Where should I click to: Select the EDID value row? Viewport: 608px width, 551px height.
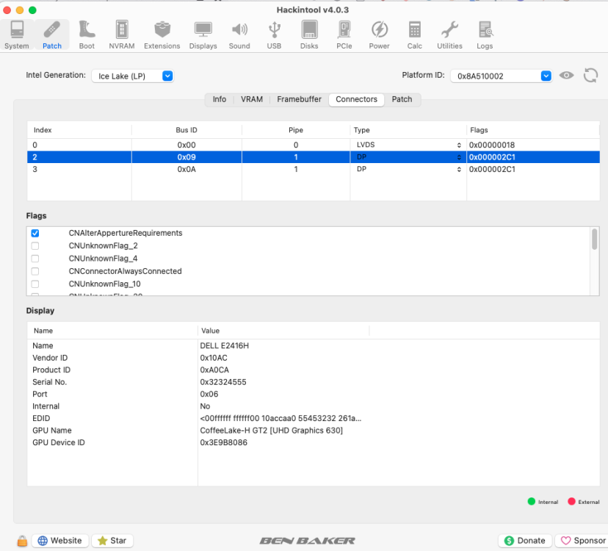(x=281, y=418)
